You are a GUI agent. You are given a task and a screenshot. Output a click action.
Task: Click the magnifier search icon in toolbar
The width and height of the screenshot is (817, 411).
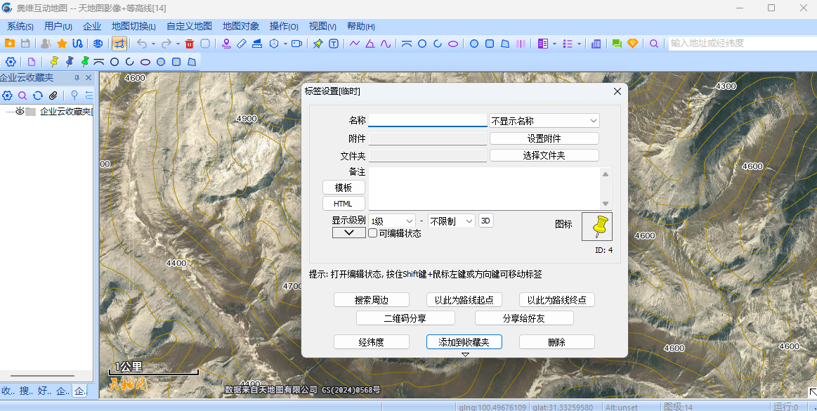tap(653, 44)
